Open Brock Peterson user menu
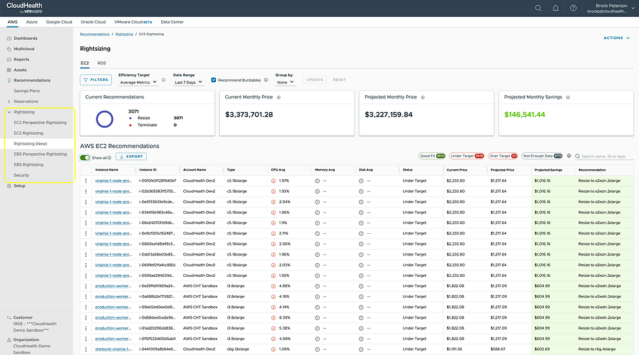Viewport: 639px width, 355px height. click(611, 8)
